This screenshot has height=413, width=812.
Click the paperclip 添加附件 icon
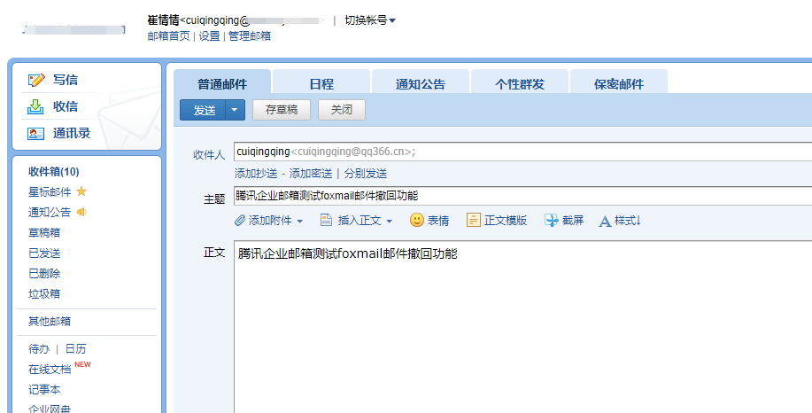[x=240, y=220]
